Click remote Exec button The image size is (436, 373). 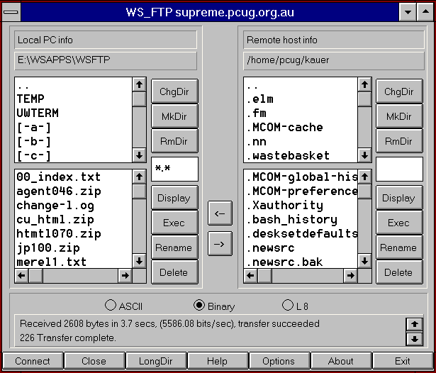(399, 223)
